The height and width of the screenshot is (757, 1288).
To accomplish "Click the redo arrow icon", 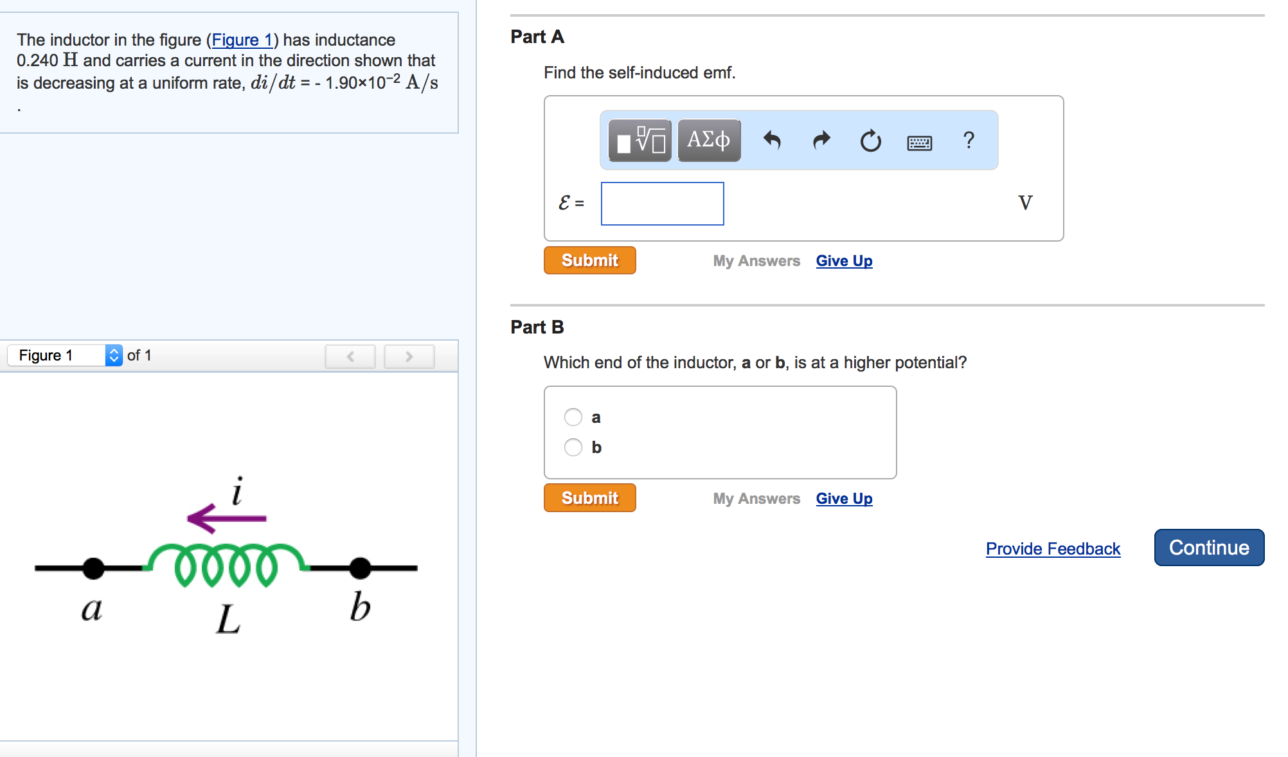I will tap(821, 140).
